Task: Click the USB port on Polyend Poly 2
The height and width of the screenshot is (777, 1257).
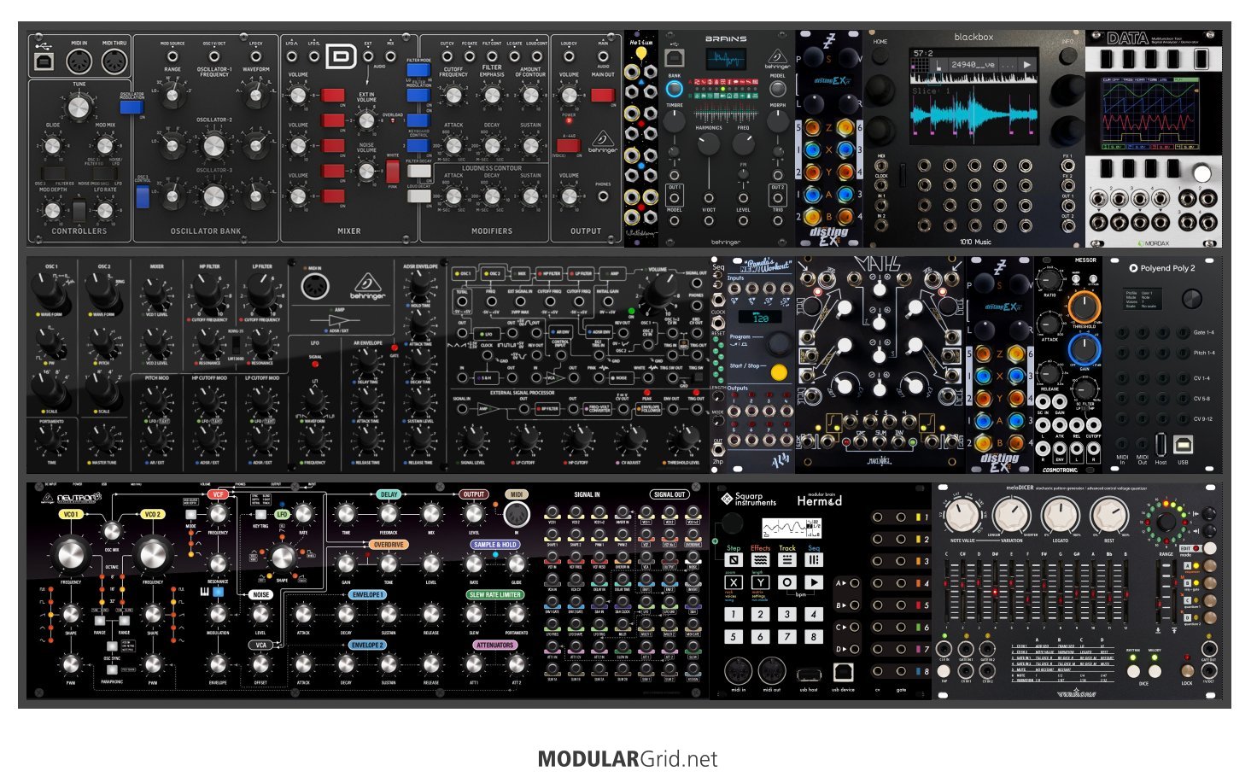Action: [1183, 444]
